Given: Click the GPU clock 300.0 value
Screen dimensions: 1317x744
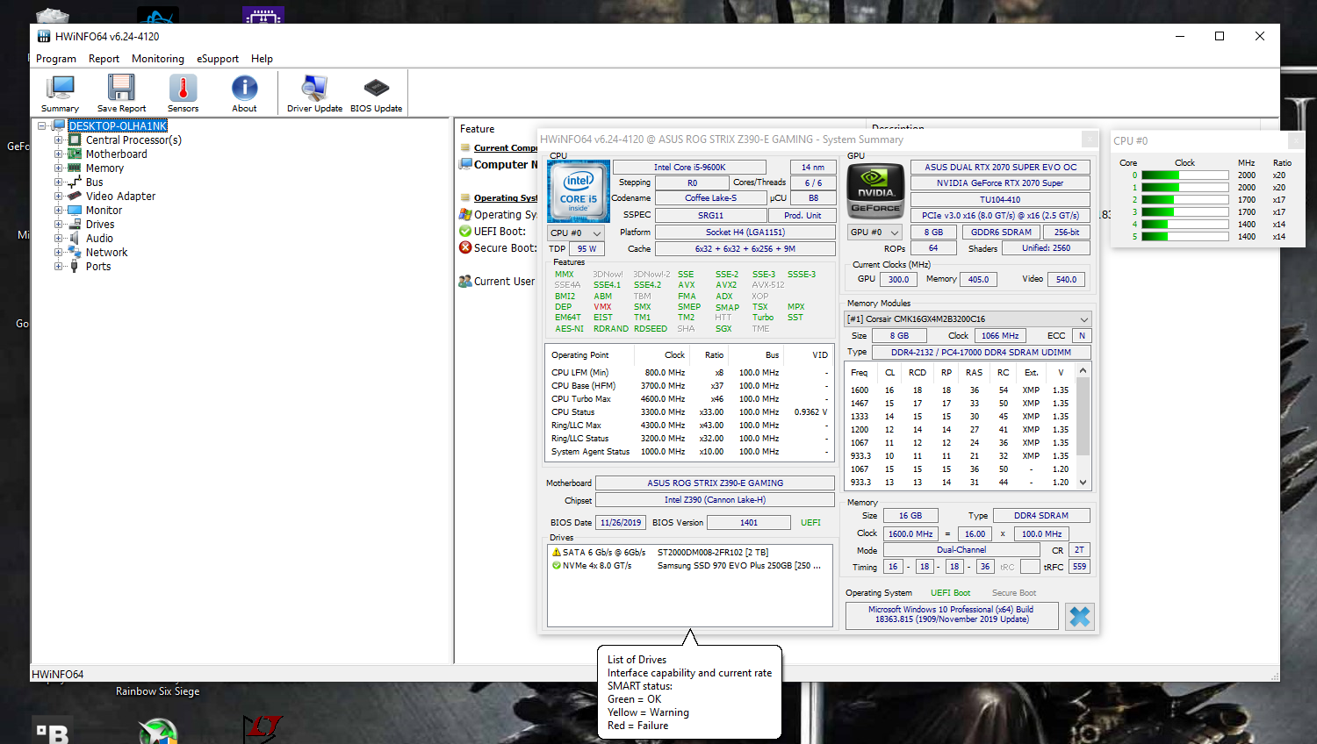Looking at the screenshot, I should [898, 280].
